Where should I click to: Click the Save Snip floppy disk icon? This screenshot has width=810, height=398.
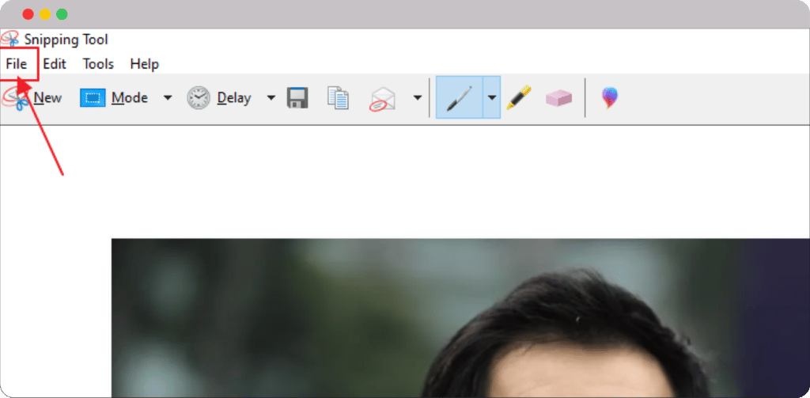(297, 98)
